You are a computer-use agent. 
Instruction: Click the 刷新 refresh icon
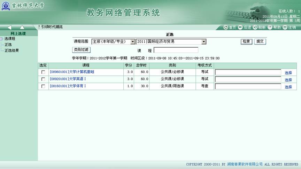coord(255,27)
